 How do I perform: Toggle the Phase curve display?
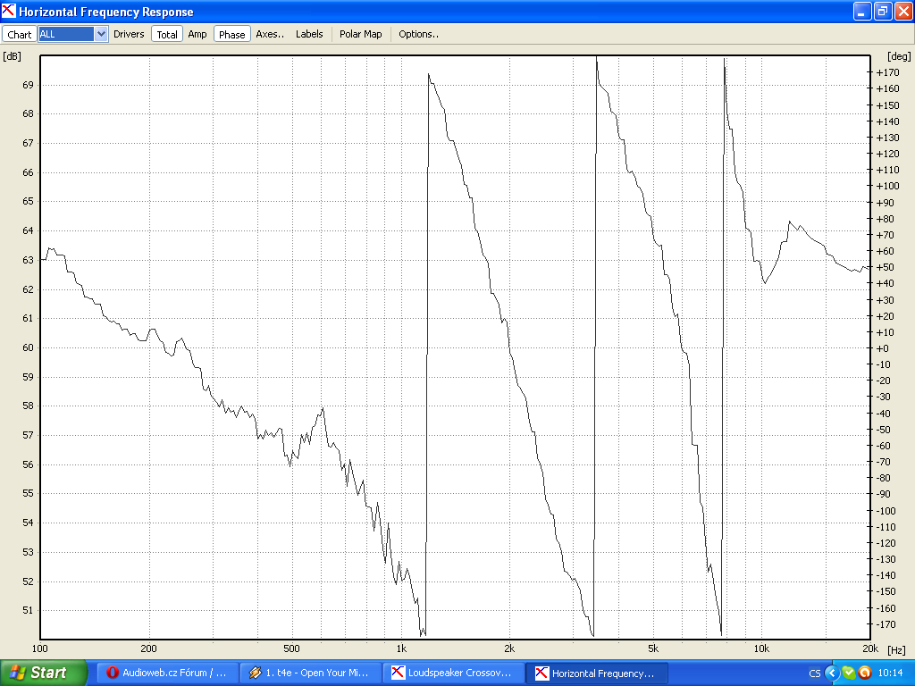pyautogui.click(x=231, y=35)
